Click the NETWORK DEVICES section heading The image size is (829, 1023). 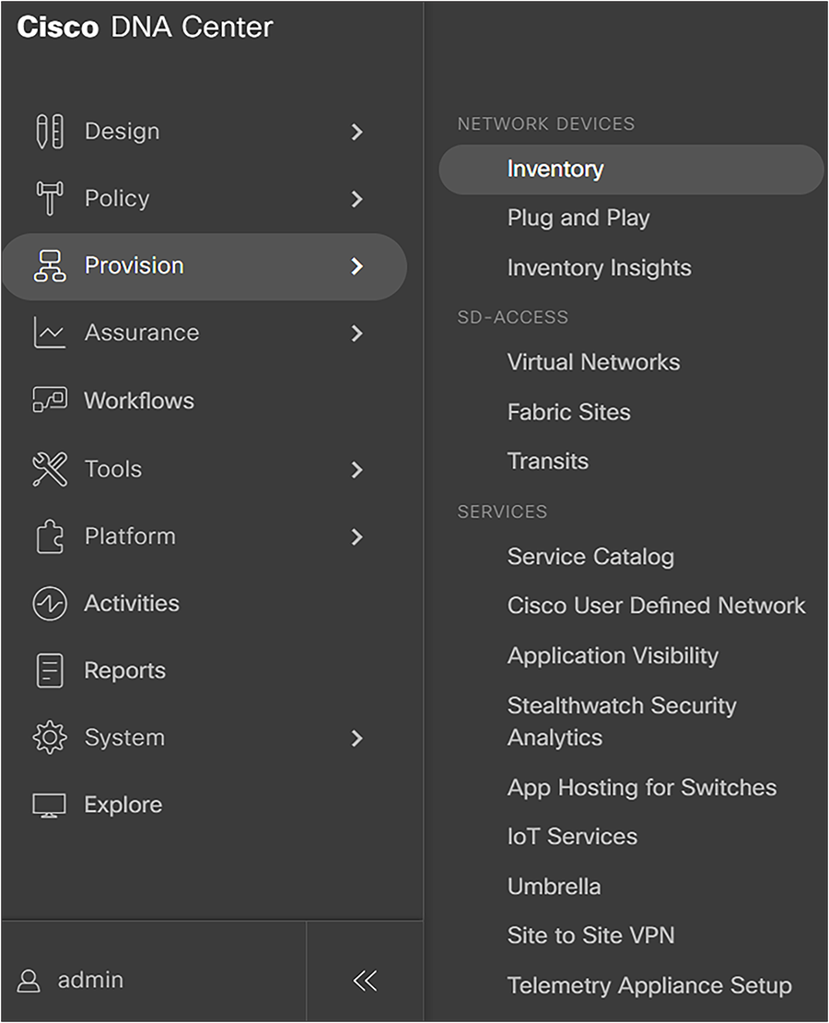tap(546, 124)
